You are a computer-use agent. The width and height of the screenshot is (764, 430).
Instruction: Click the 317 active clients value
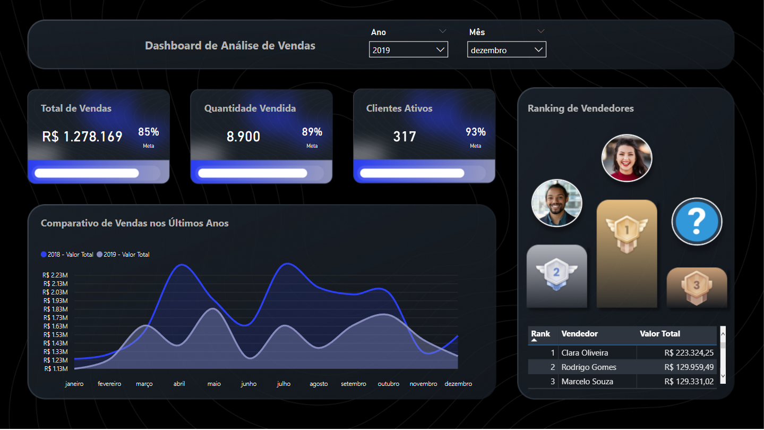(405, 137)
